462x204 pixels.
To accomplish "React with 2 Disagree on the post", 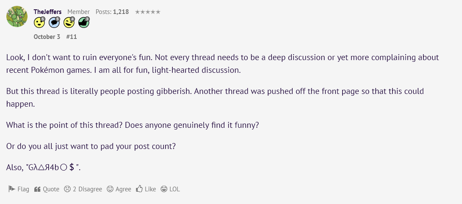I will [87, 189].
